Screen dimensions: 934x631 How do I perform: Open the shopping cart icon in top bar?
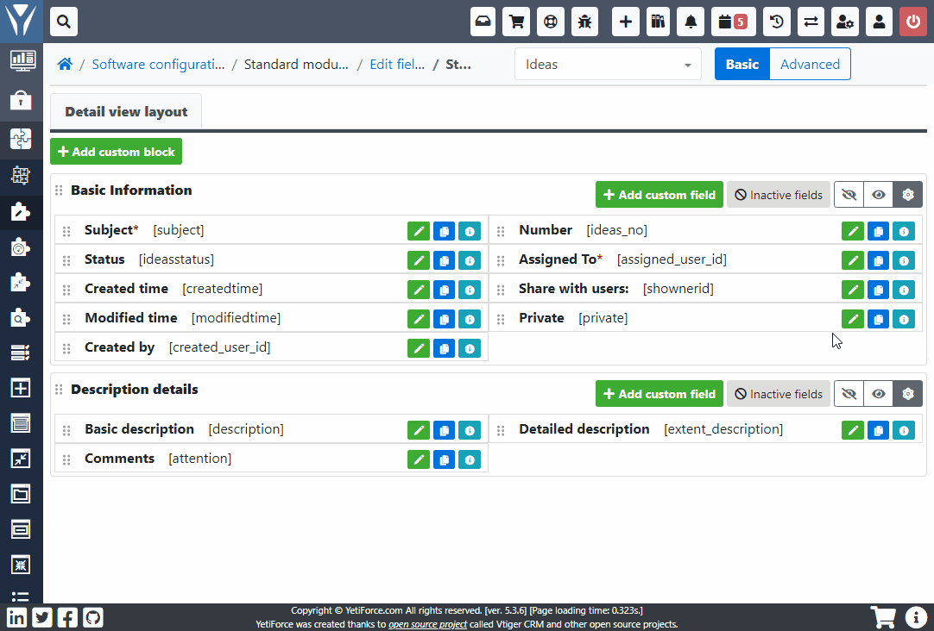[x=516, y=22]
